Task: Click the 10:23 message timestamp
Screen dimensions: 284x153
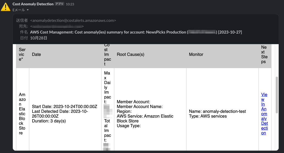Action: (x=70, y=4)
